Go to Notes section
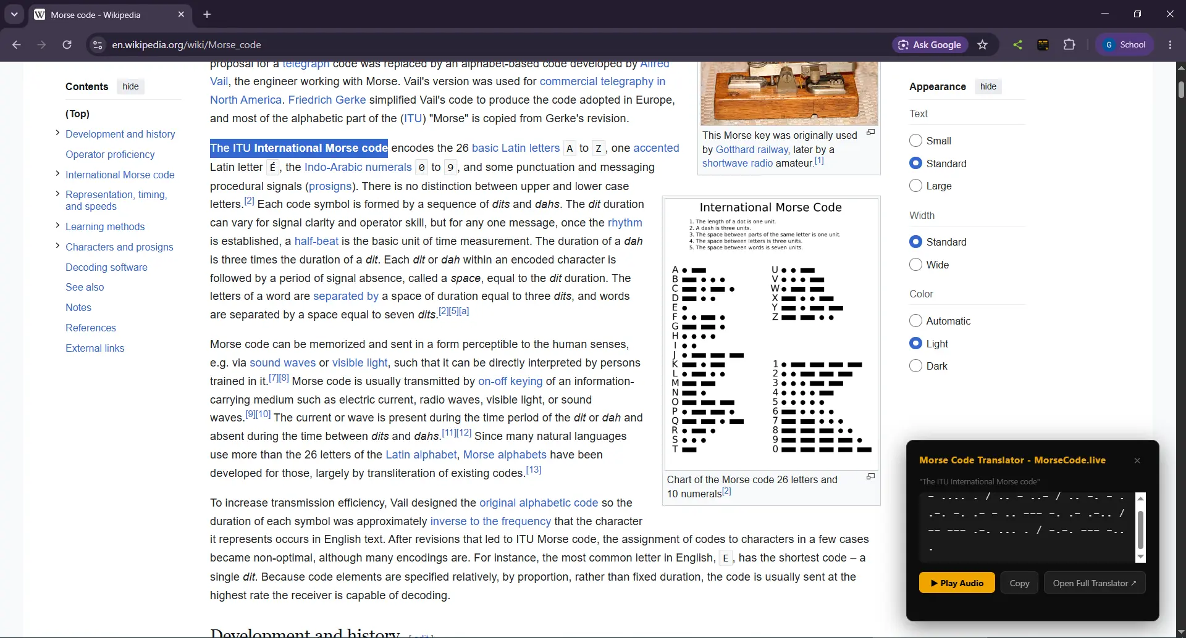The height and width of the screenshot is (638, 1186). click(x=78, y=307)
